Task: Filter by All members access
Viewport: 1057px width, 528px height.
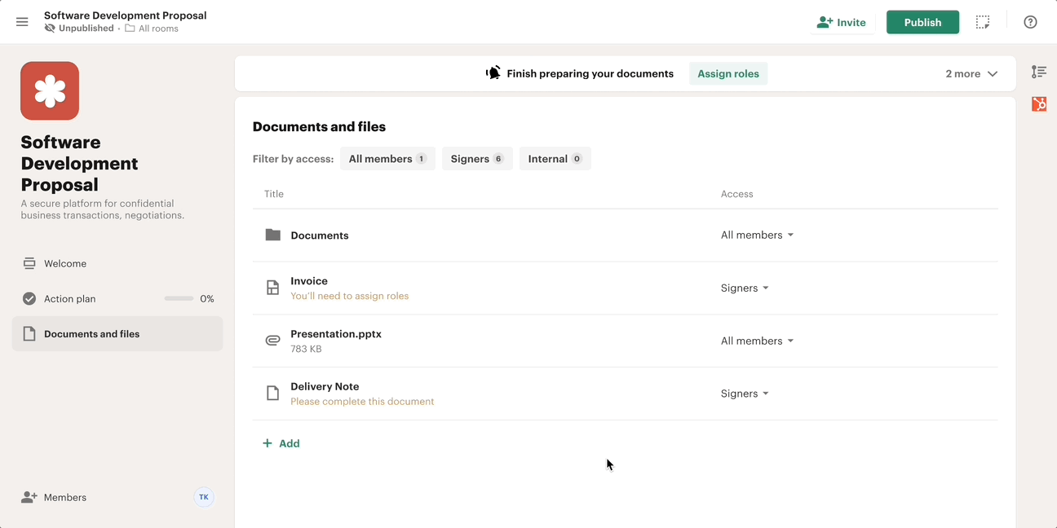Action: coord(387,159)
